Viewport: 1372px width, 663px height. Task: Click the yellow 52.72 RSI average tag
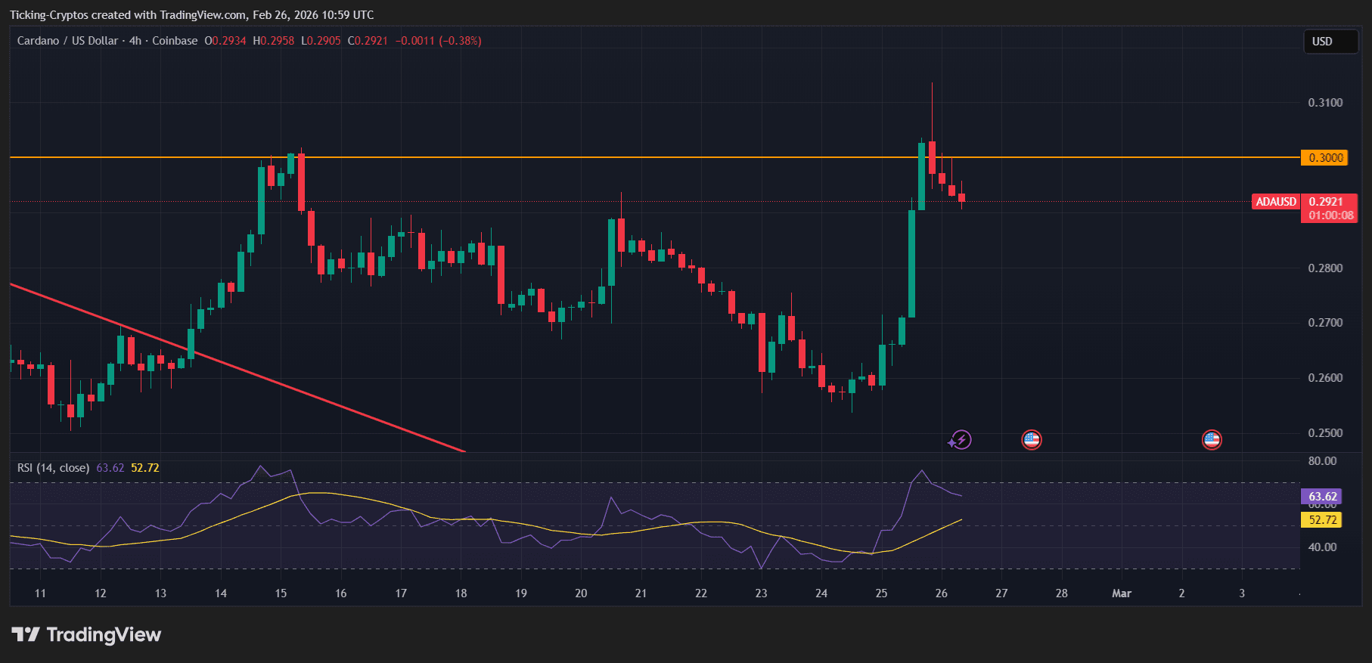point(1322,519)
